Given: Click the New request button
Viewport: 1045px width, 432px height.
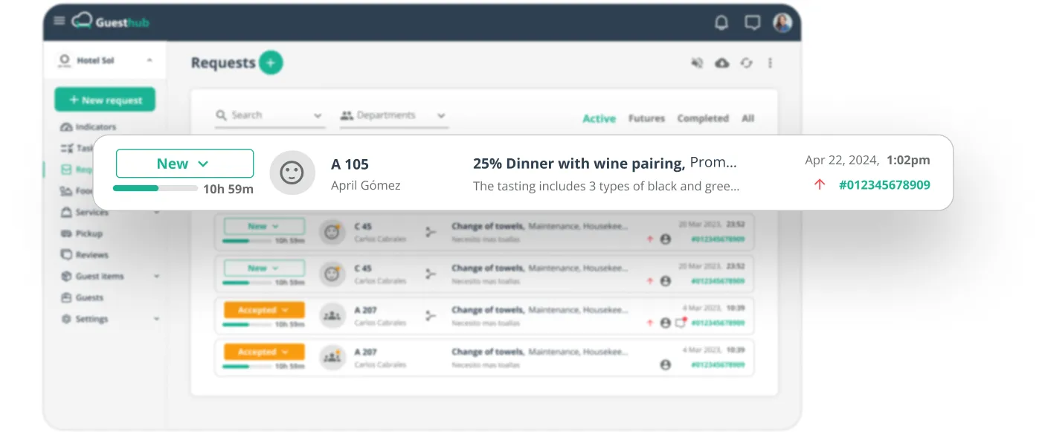Looking at the screenshot, I should (x=105, y=100).
